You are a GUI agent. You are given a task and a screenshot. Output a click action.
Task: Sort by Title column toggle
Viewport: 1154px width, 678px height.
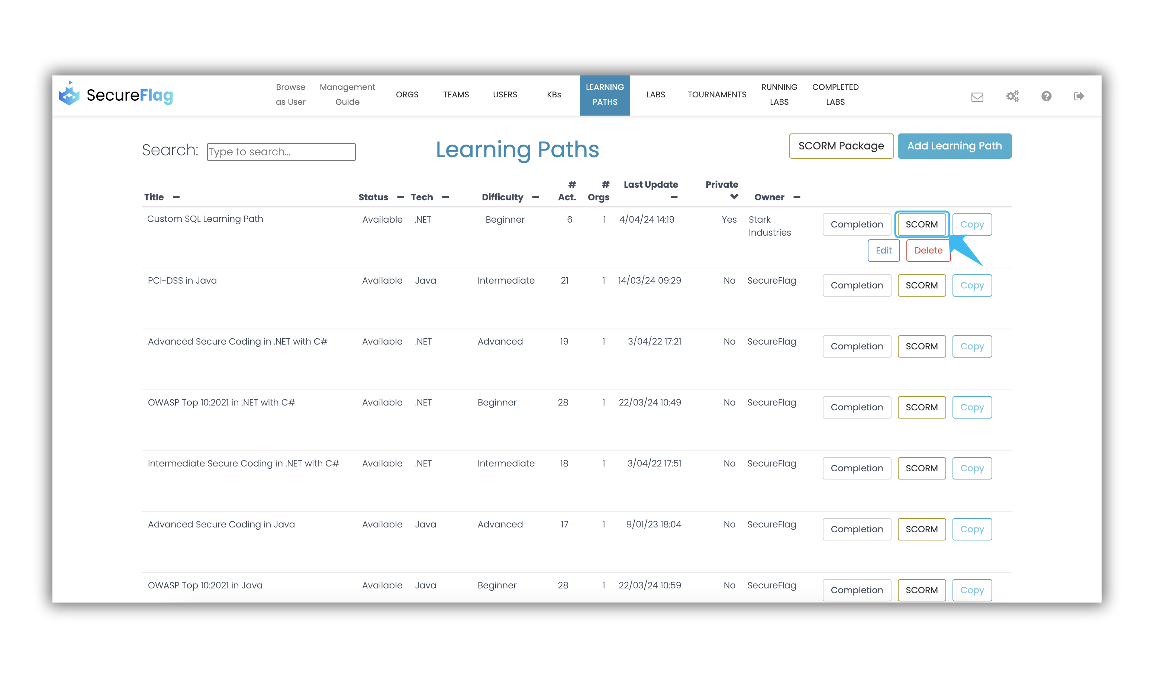pyautogui.click(x=176, y=197)
